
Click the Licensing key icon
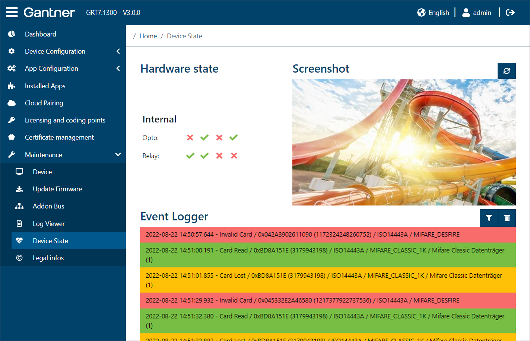point(12,120)
